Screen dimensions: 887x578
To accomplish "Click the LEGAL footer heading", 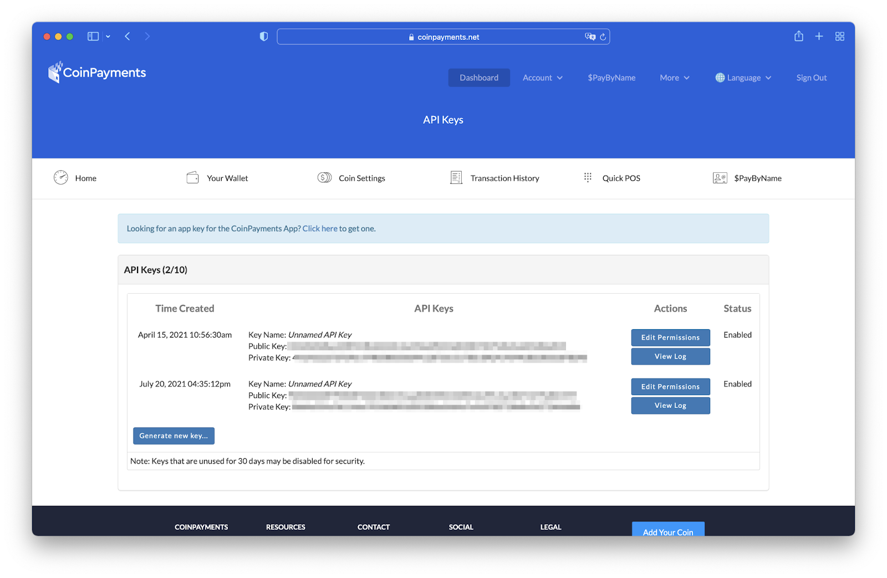I will [x=551, y=527].
